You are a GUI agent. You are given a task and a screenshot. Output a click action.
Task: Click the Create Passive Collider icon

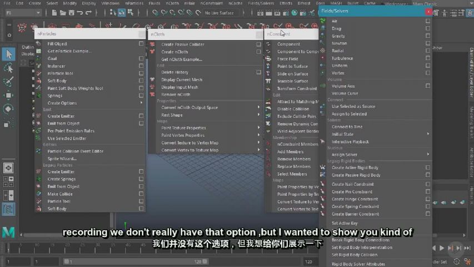pyautogui.click(x=152, y=44)
